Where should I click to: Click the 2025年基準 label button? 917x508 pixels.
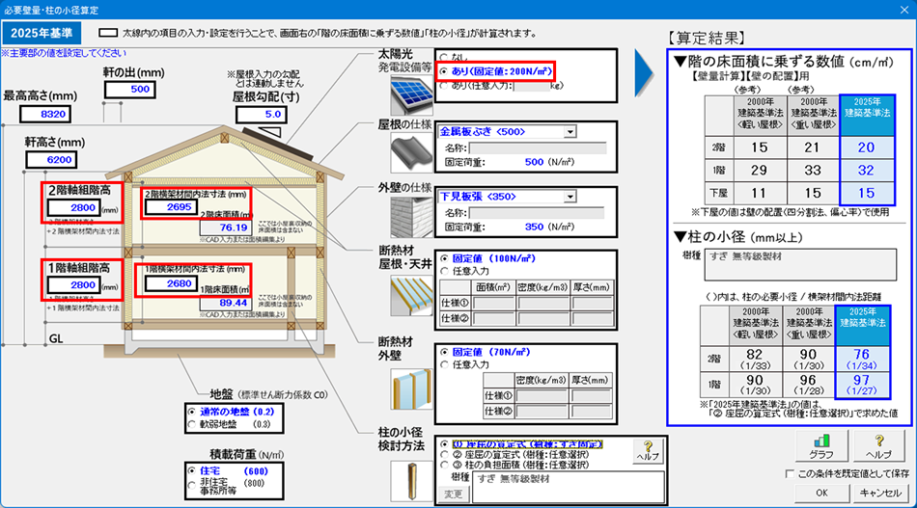41,34
